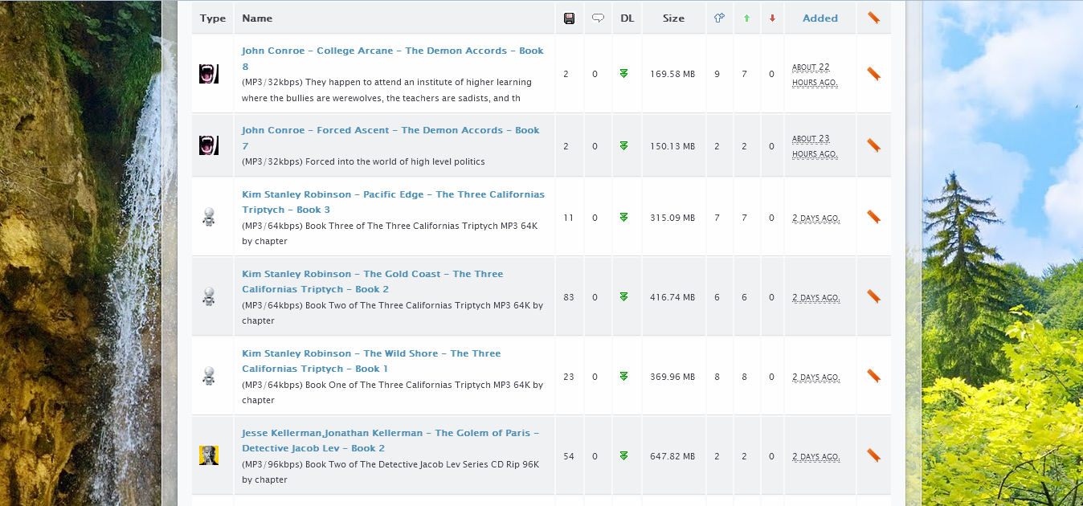The width and height of the screenshot is (1083, 506).
Task: Open Kim Stanley Robinson Pacific Edge link
Action: tap(393, 202)
